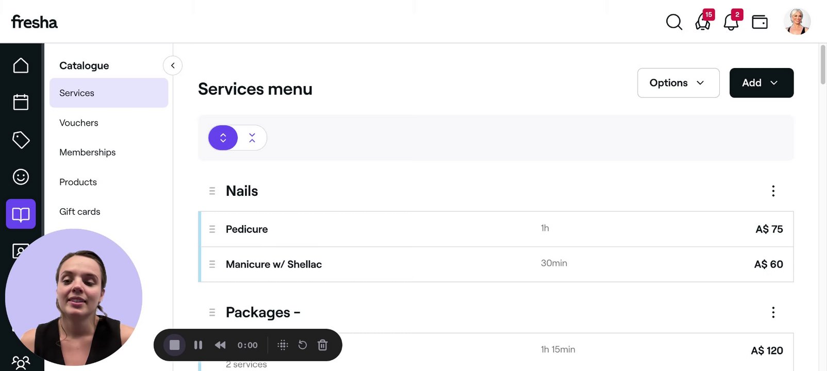Collapse all categories toggle button
Image resolution: width=827 pixels, height=371 pixels.
coord(252,138)
